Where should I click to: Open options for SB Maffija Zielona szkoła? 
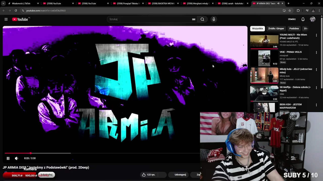(x=316, y=88)
